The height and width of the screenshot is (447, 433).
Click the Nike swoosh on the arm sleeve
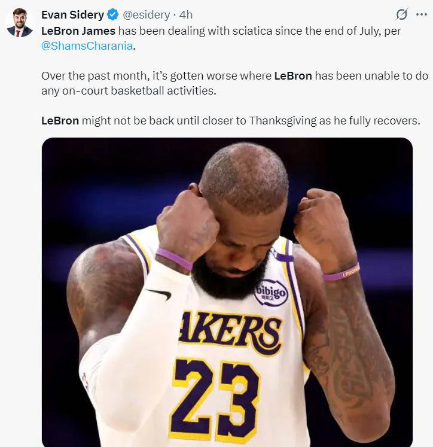click(158, 293)
